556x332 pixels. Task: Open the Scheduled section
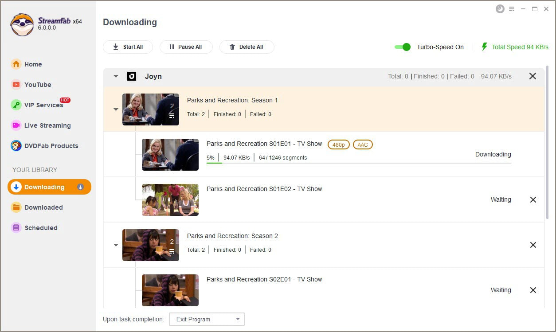[x=41, y=228]
